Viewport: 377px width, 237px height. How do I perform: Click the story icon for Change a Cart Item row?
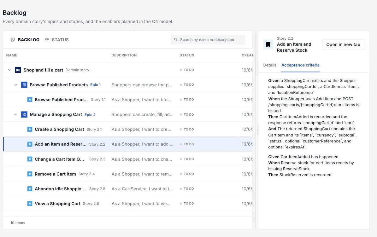point(30,159)
